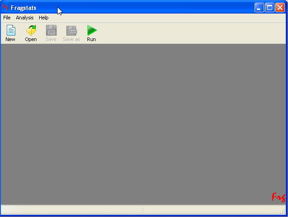This screenshot has width=288, height=217.
Task: Start analysis with the green Run icon
Action: 92,30
